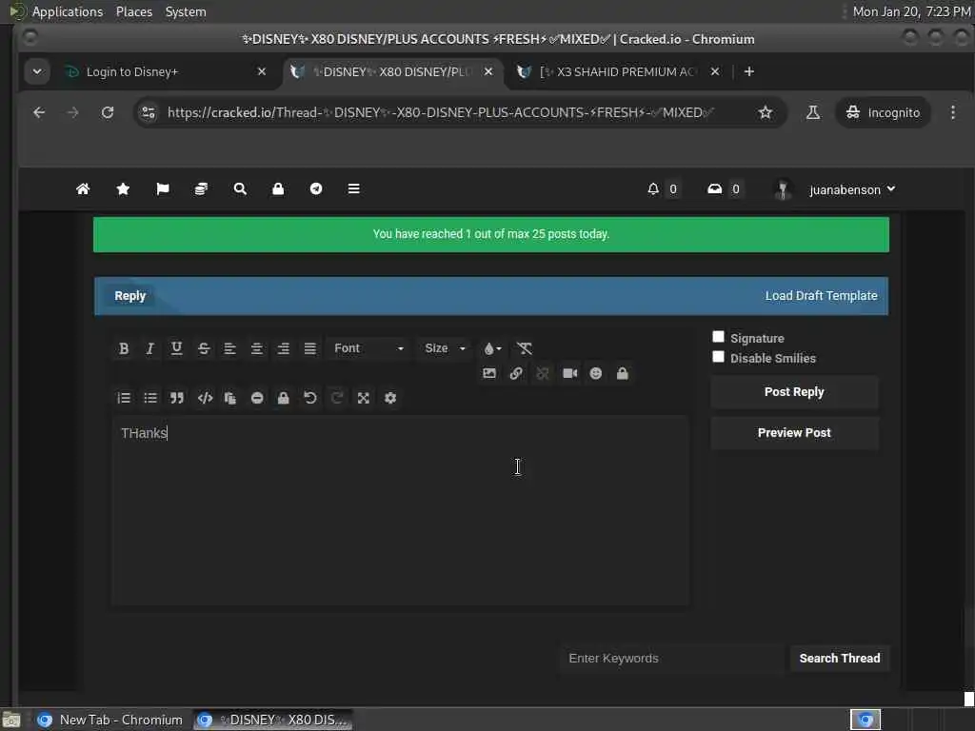Click the flag icon in forum navbar
Viewport: 975px width, 731px height.
[x=163, y=189]
